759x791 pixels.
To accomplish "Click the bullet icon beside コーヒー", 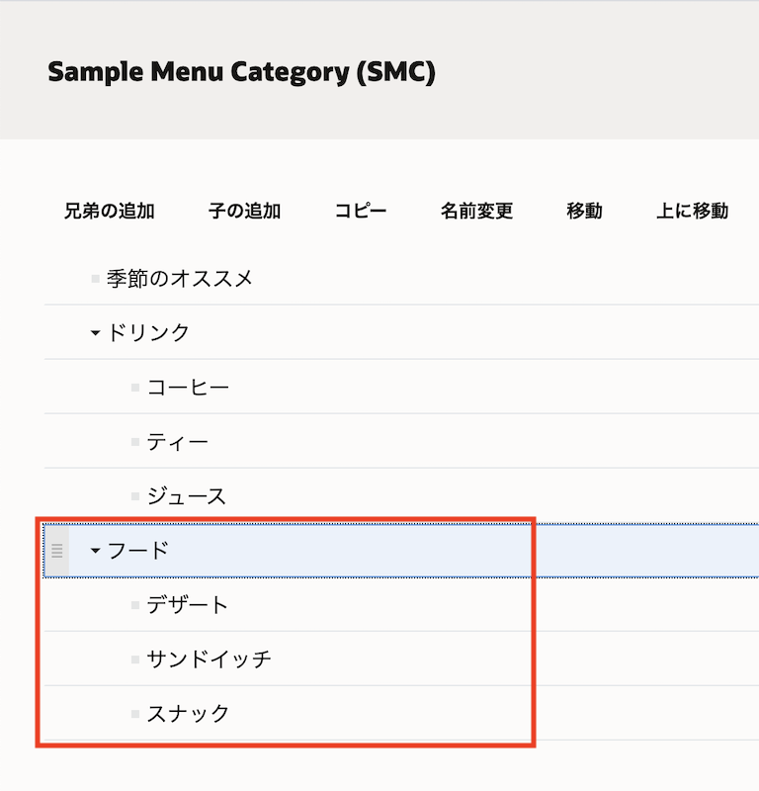I will pyautogui.click(x=135, y=389).
